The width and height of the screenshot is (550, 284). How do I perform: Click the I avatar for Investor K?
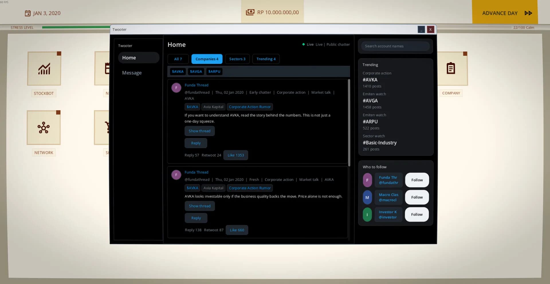click(367, 215)
